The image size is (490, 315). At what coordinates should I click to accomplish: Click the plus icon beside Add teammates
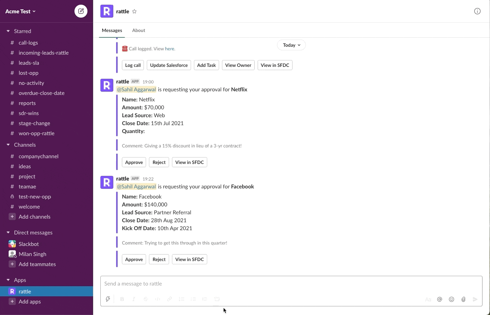coord(12,264)
